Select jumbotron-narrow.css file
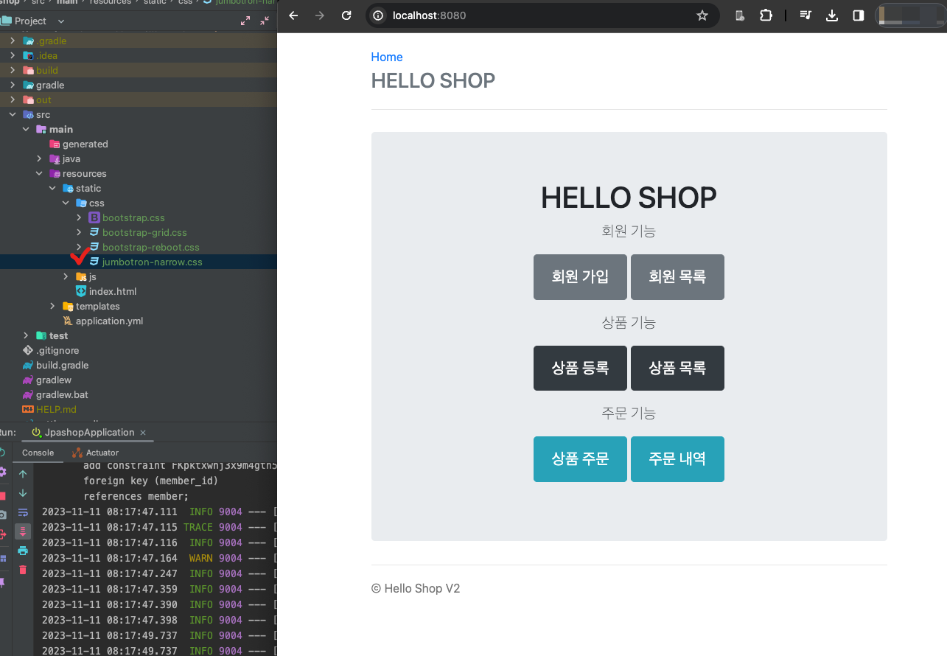Viewport: 947px width, 656px height. 152,262
